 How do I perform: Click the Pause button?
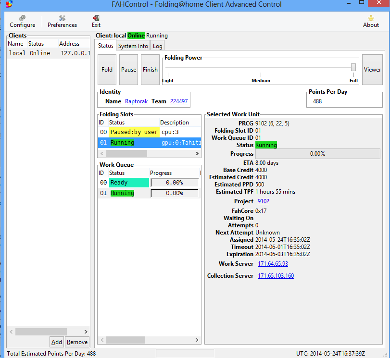click(128, 70)
